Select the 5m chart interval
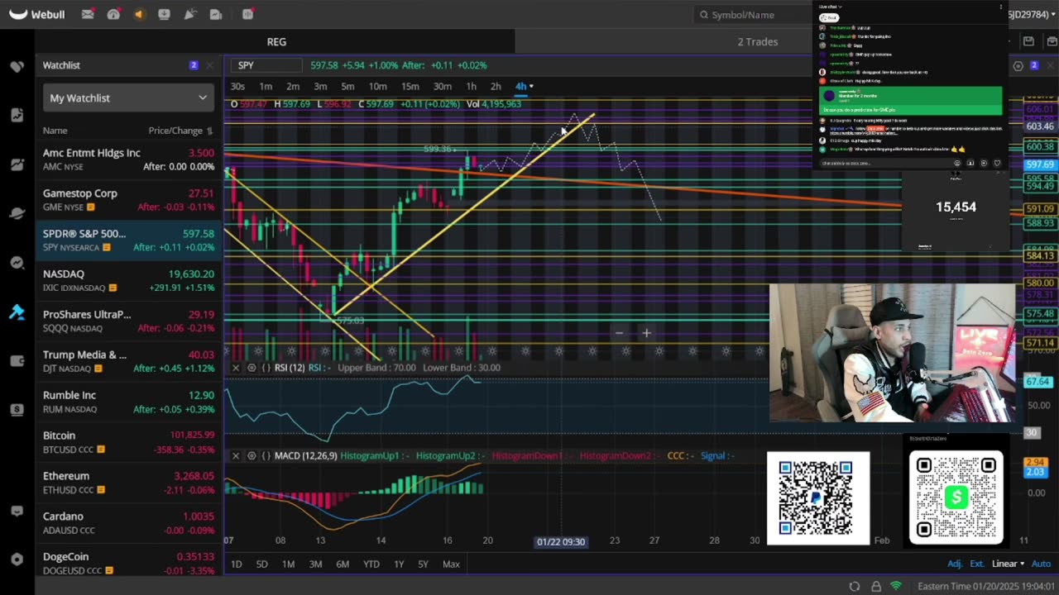 pyautogui.click(x=347, y=87)
